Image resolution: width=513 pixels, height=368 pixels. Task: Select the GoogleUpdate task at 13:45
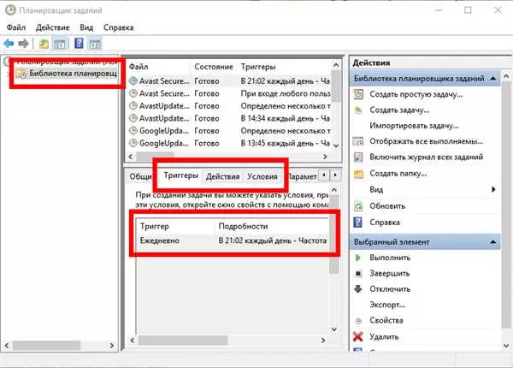[230, 143]
